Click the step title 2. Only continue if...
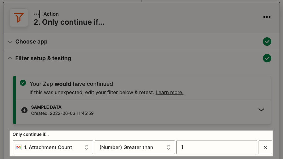The height and width of the screenshot is (159, 283). (x=69, y=22)
